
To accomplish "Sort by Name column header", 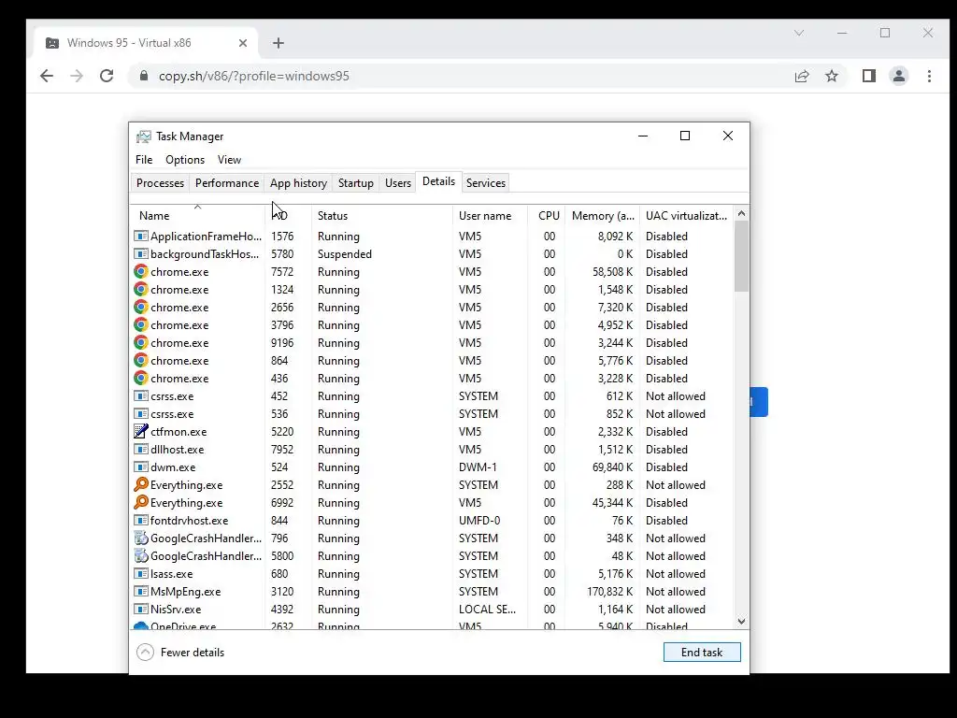I will 198,216.
